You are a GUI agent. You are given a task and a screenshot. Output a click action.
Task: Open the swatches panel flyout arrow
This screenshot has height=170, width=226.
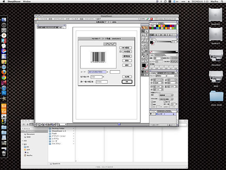coord(177,23)
